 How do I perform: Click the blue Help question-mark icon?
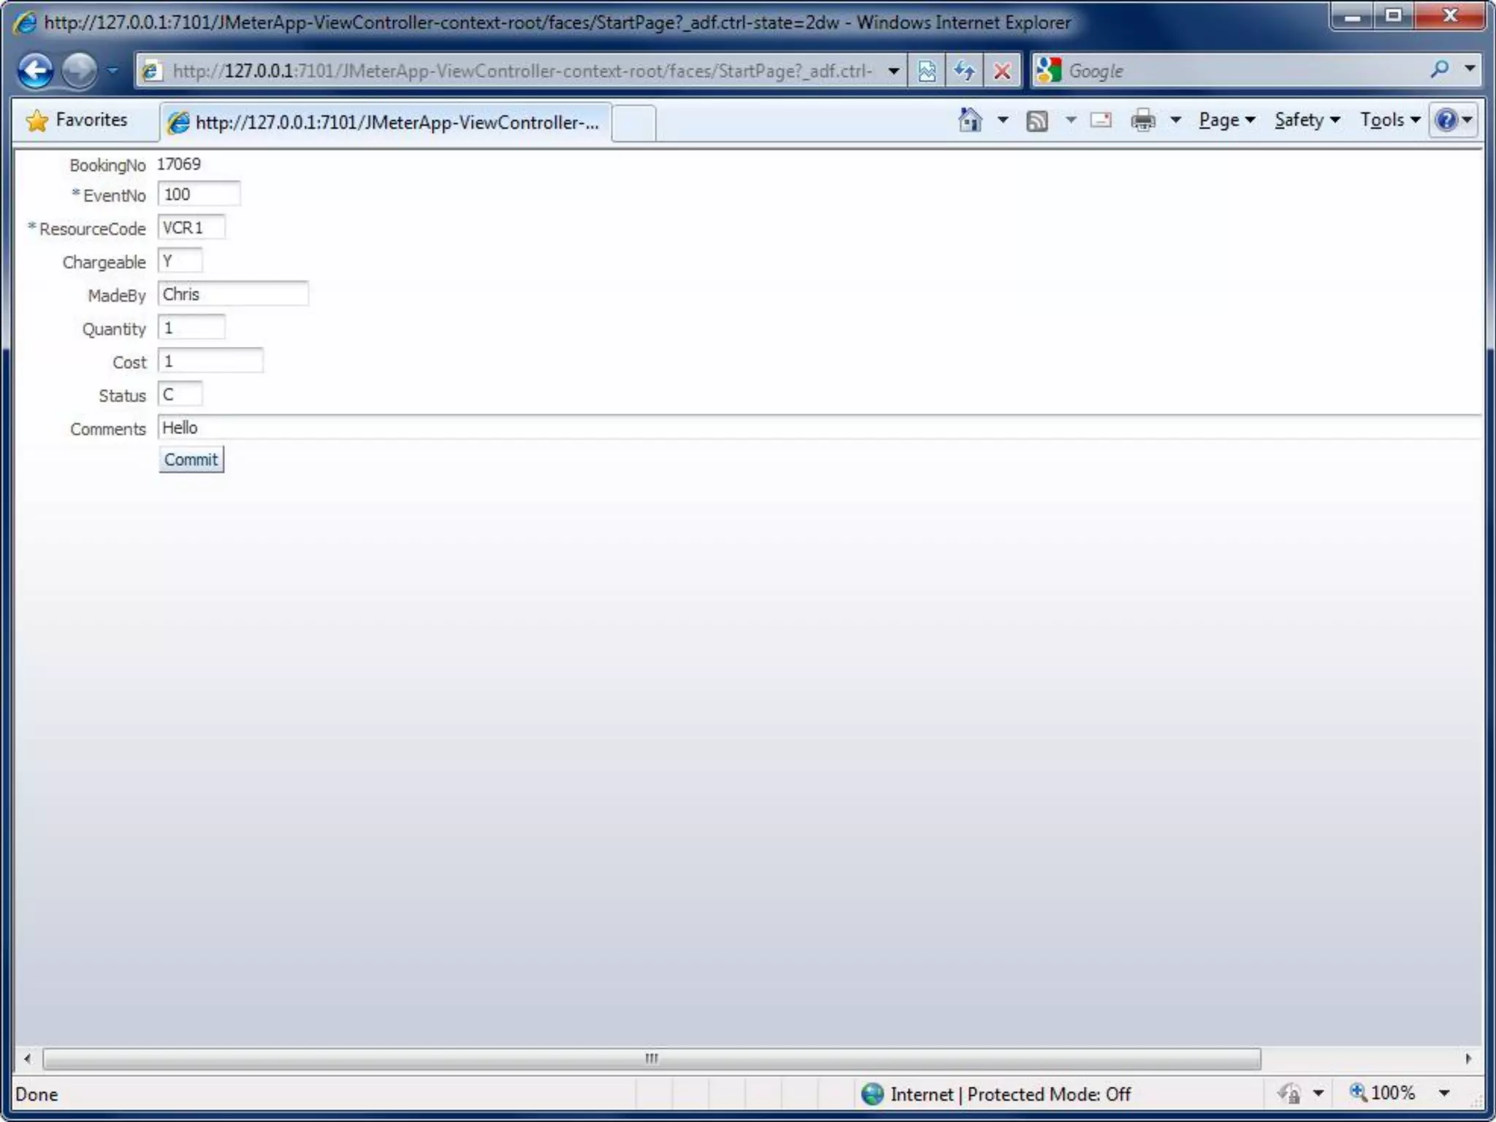pos(1446,120)
